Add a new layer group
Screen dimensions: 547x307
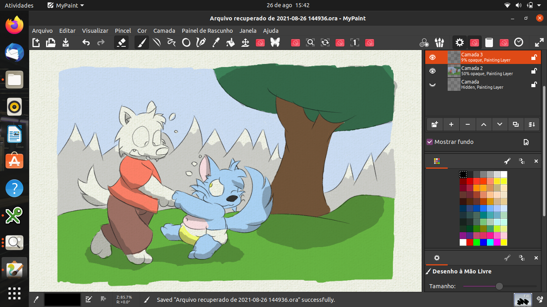coord(435,124)
